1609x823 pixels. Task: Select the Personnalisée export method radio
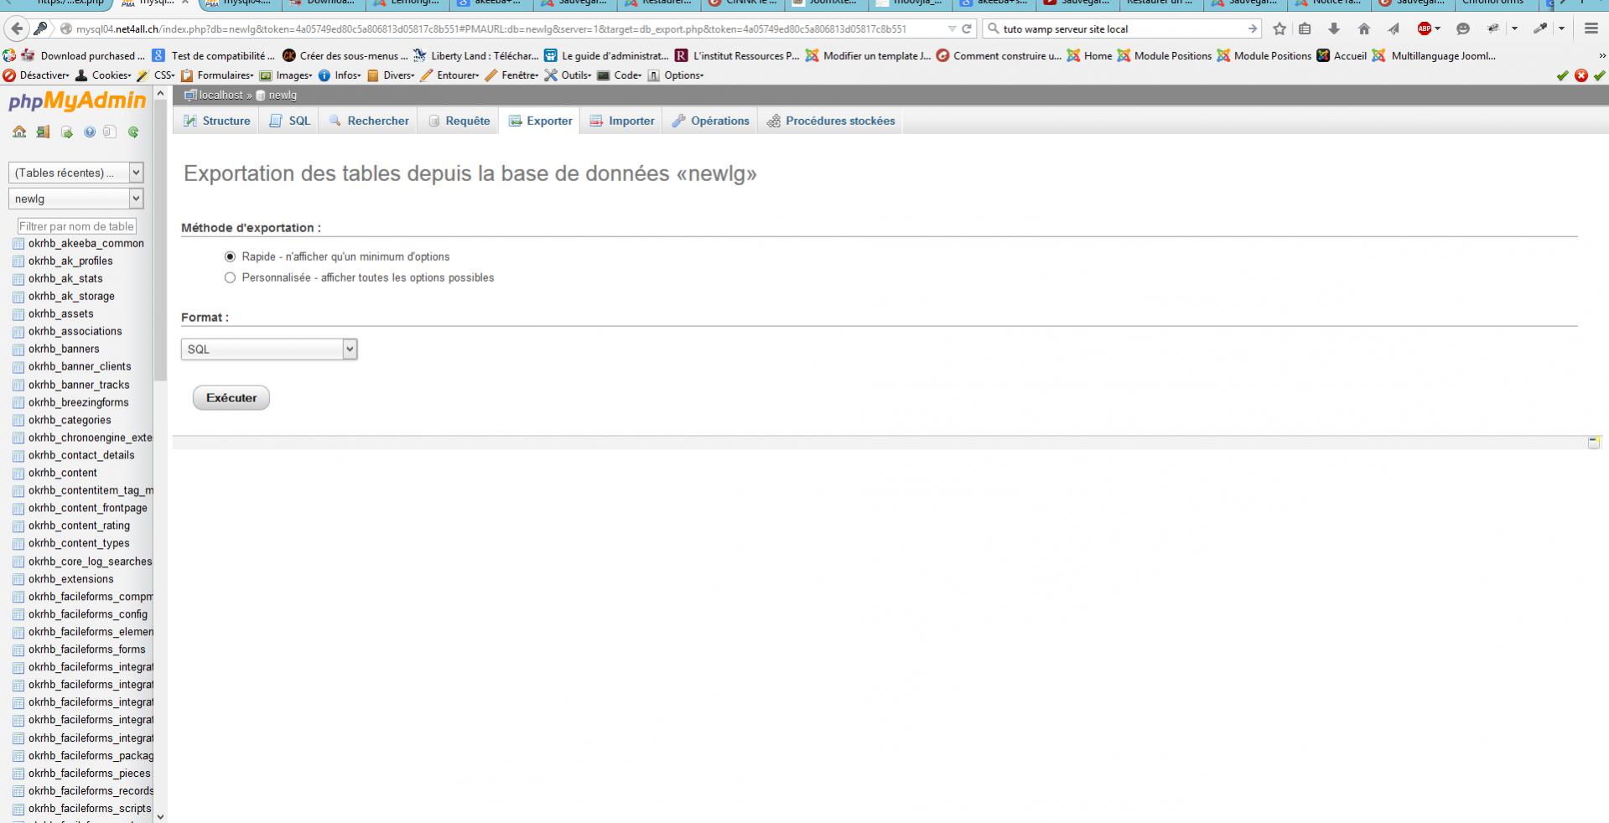click(x=230, y=277)
